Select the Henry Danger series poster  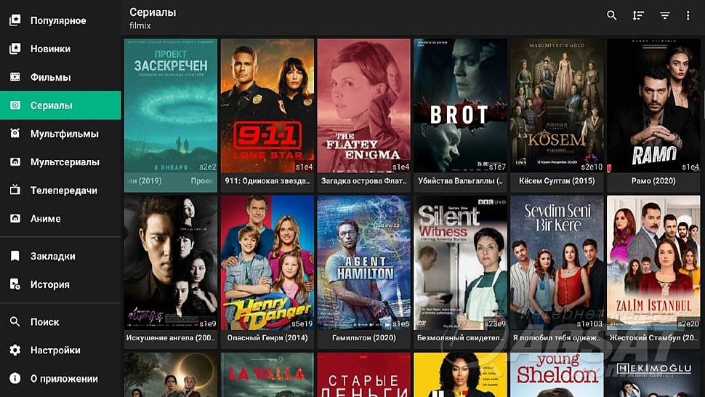coord(267,262)
